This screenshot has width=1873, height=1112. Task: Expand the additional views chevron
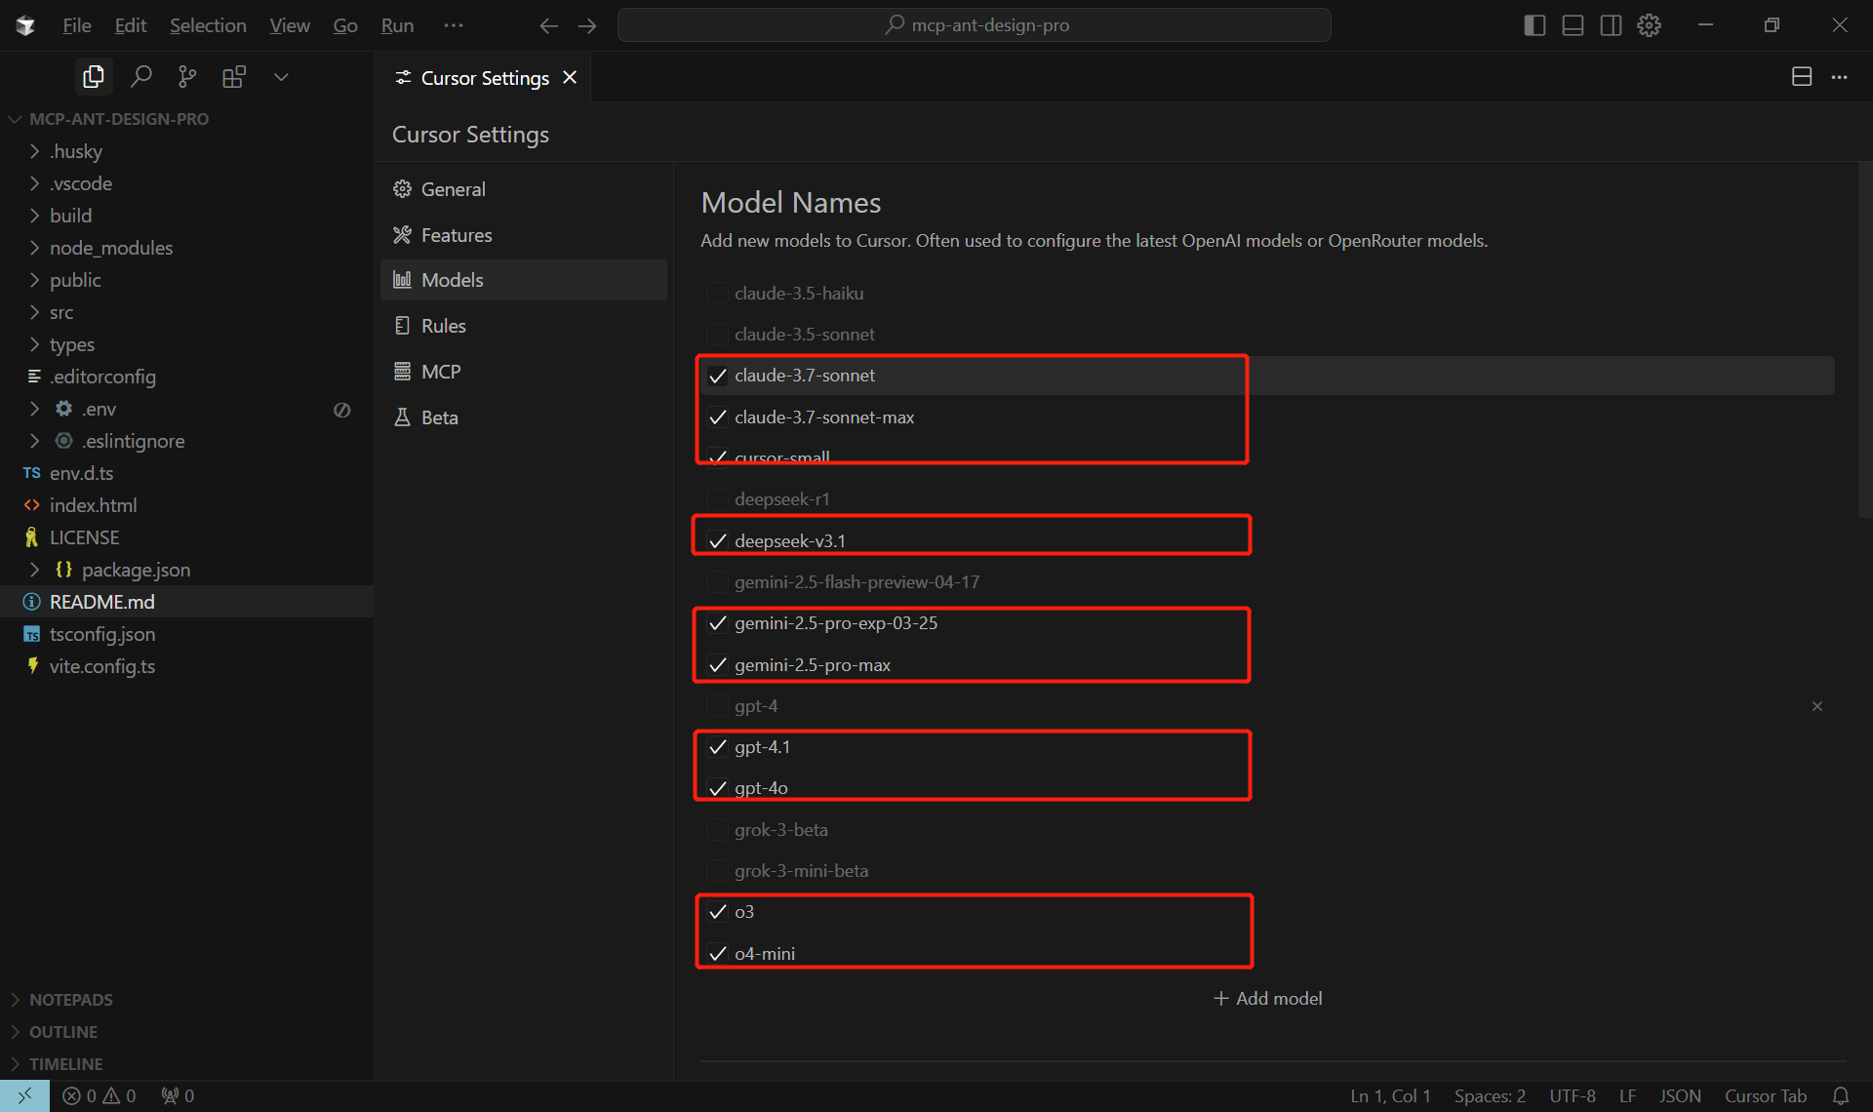281,77
